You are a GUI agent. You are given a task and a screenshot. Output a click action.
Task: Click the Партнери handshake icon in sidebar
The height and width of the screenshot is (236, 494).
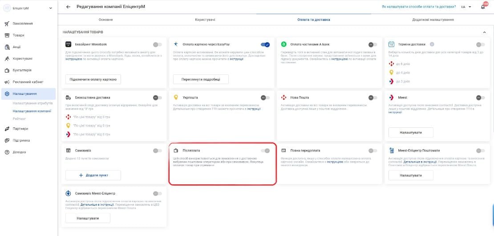pos(7,129)
